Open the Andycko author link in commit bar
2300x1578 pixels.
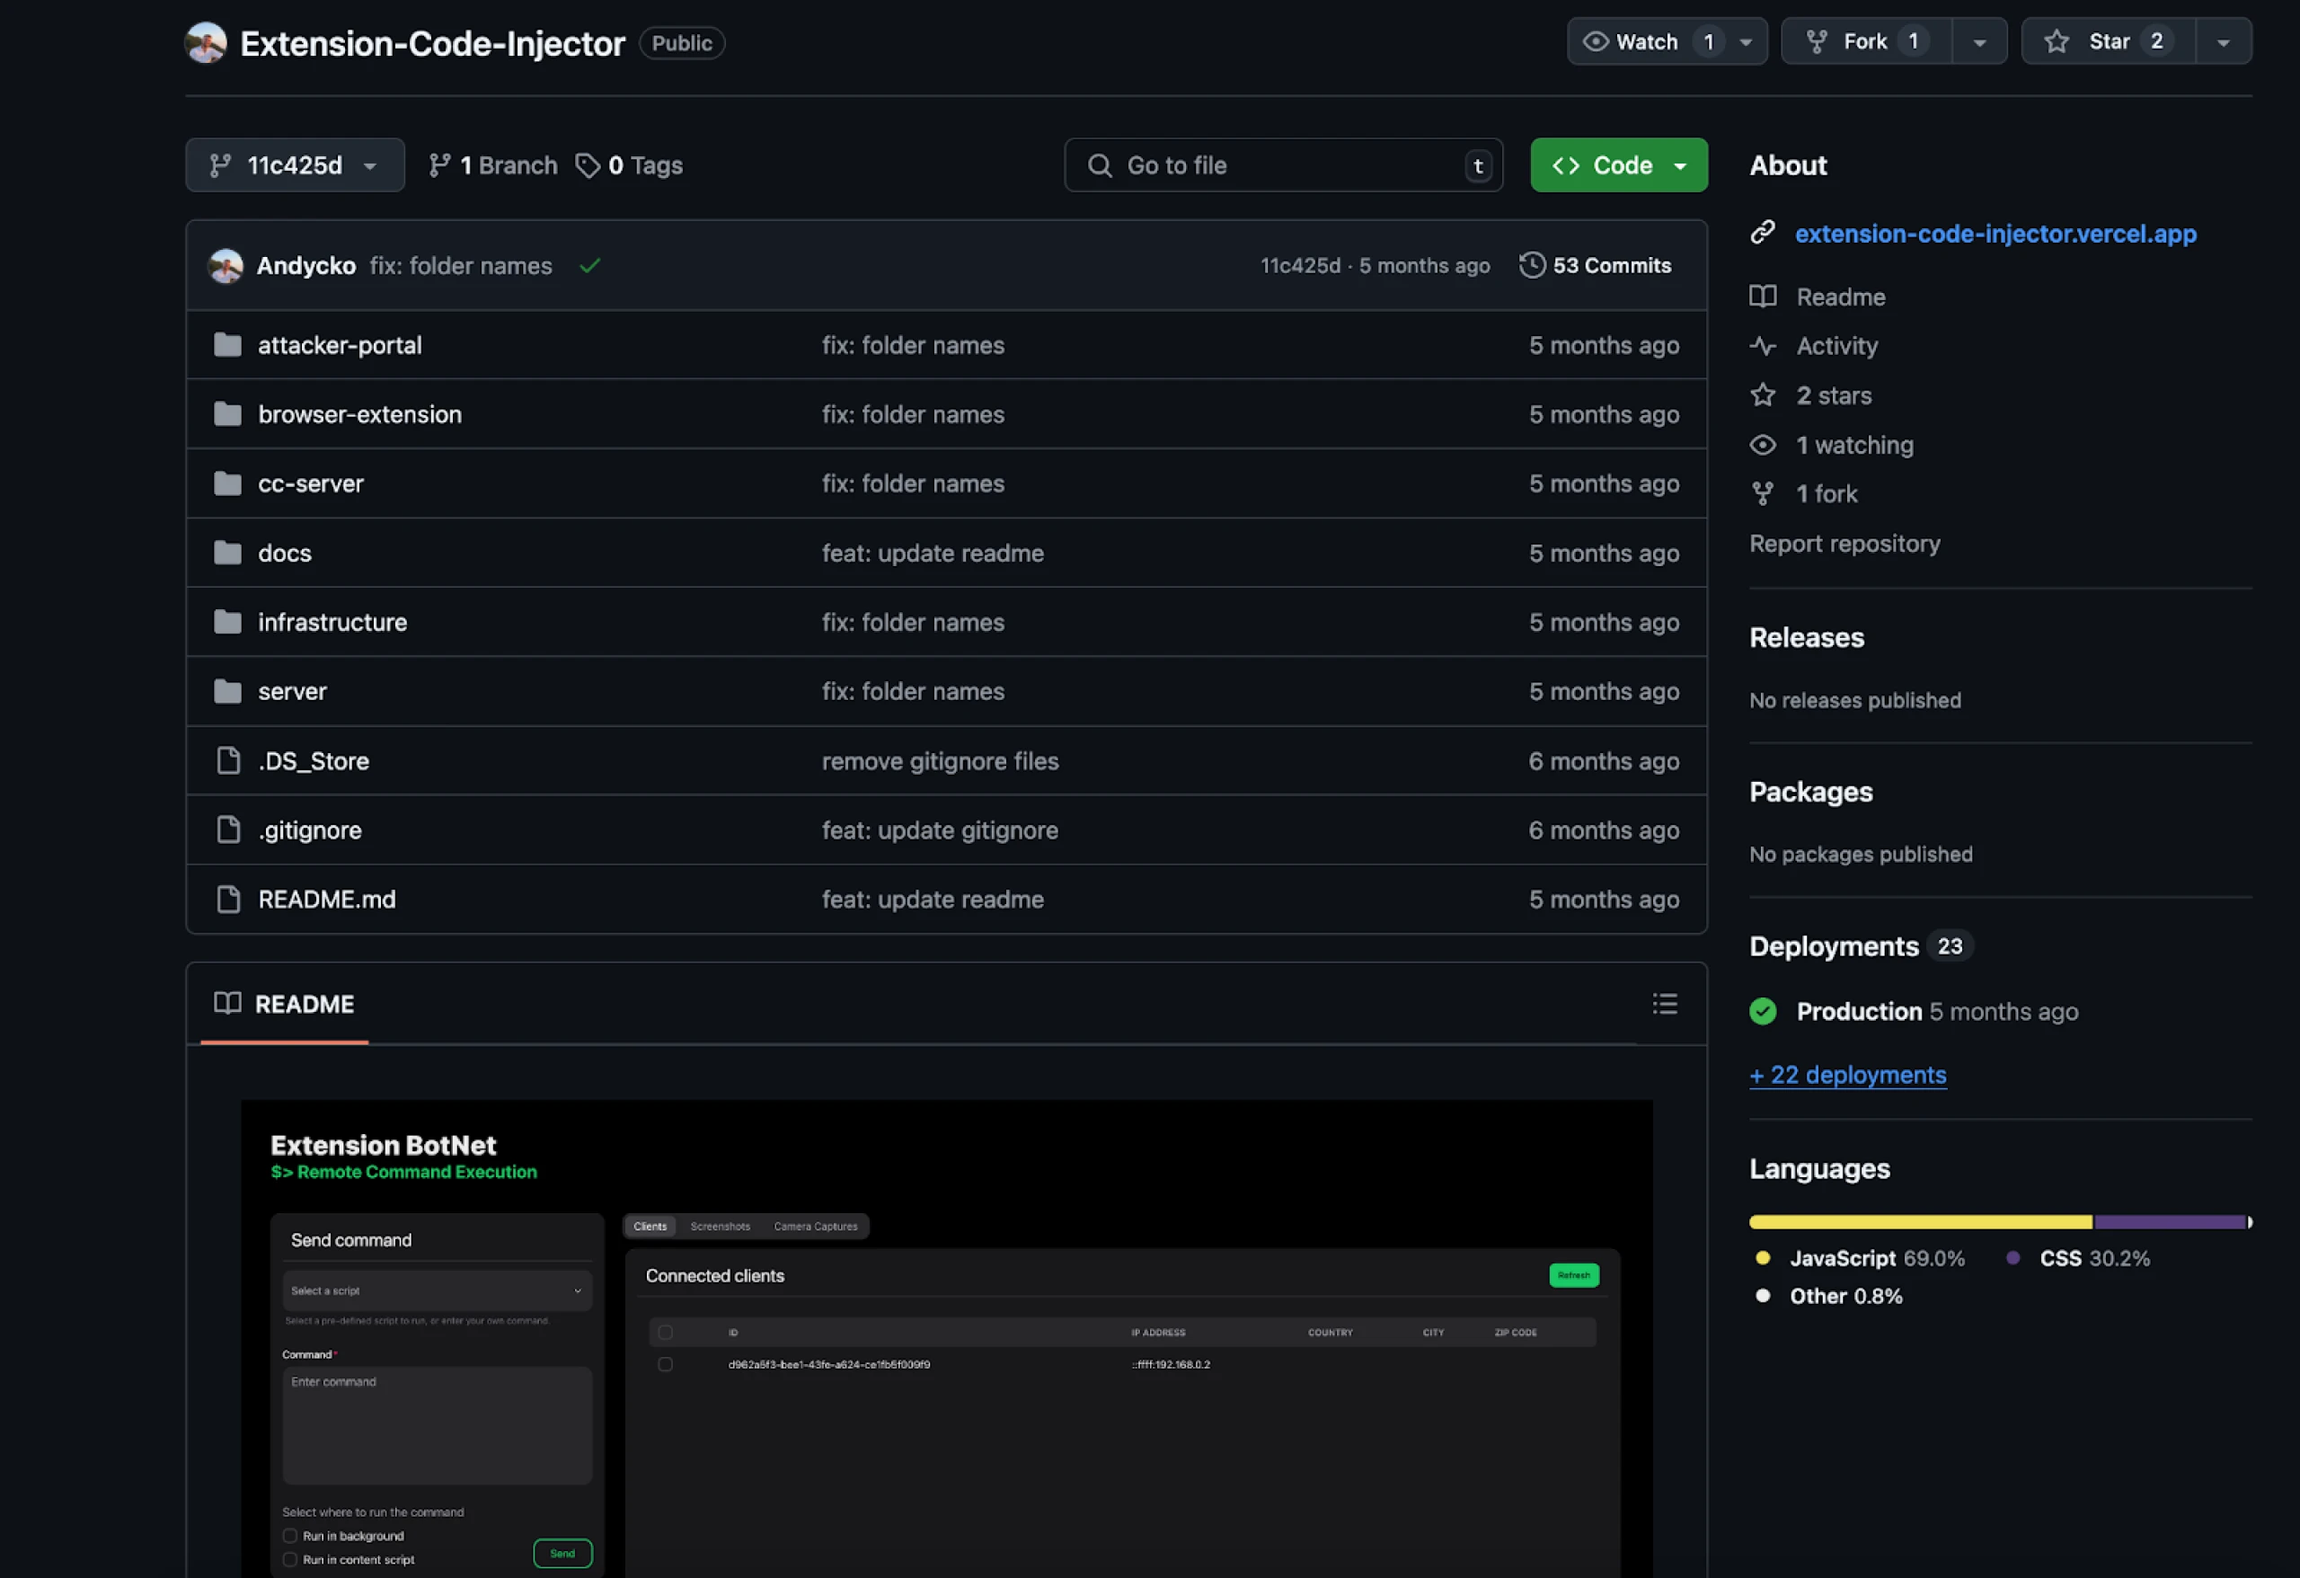(305, 265)
